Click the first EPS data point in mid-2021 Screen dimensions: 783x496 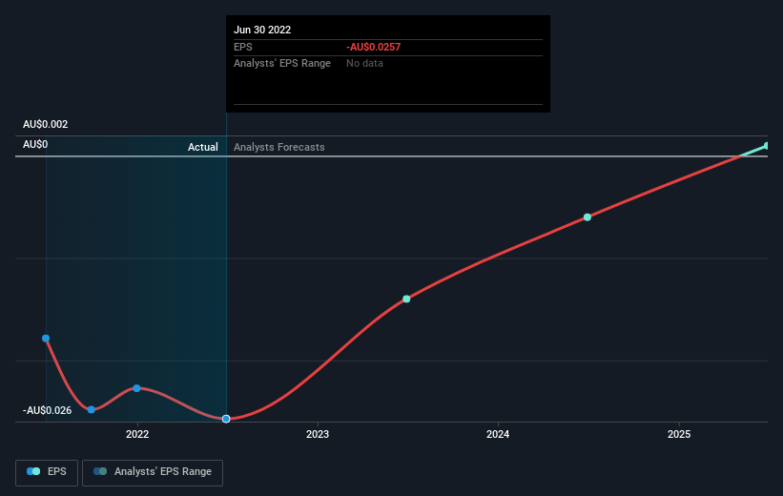(x=46, y=338)
